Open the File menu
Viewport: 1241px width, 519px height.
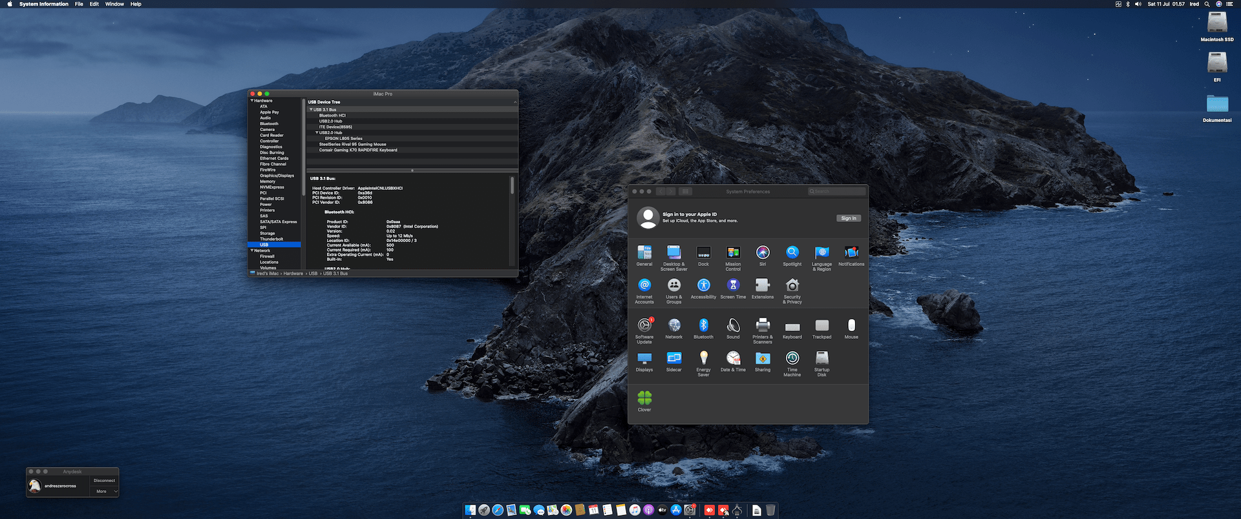click(79, 4)
